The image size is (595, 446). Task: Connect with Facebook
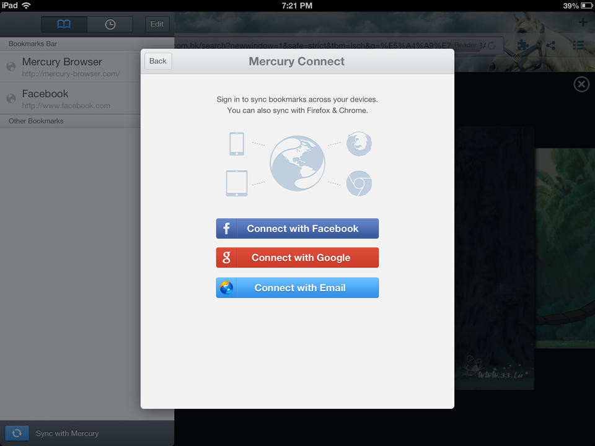point(297,229)
